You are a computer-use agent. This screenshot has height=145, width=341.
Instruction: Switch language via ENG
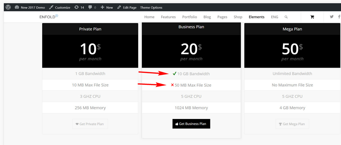pos(275,17)
